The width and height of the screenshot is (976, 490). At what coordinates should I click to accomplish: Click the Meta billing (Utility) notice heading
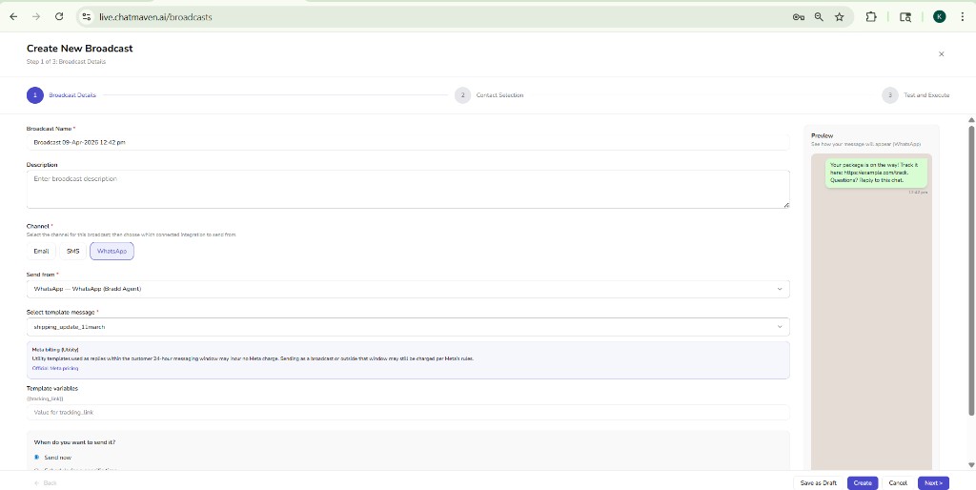click(x=55, y=350)
